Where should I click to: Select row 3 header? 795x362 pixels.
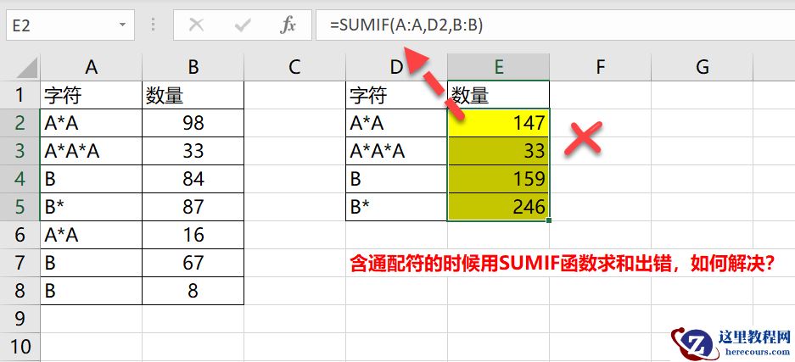[x=20, y=150]
